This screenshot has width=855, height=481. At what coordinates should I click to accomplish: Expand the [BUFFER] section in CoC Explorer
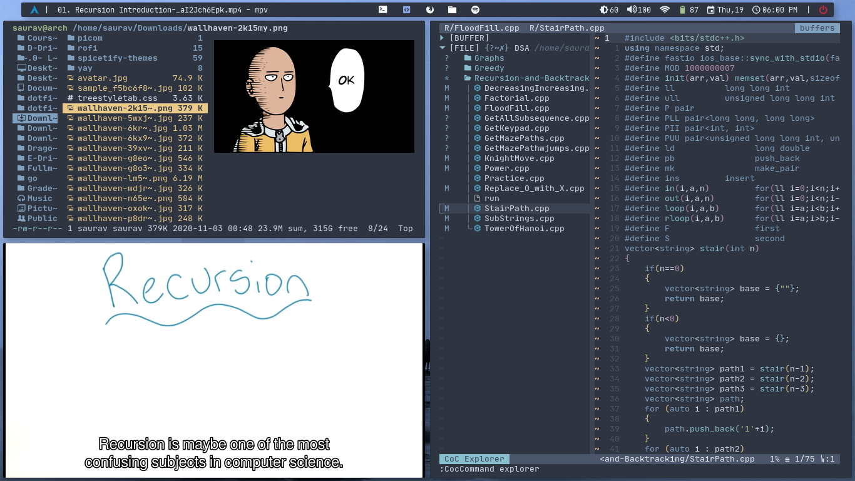pyautogui.click(x=443, y=38)
